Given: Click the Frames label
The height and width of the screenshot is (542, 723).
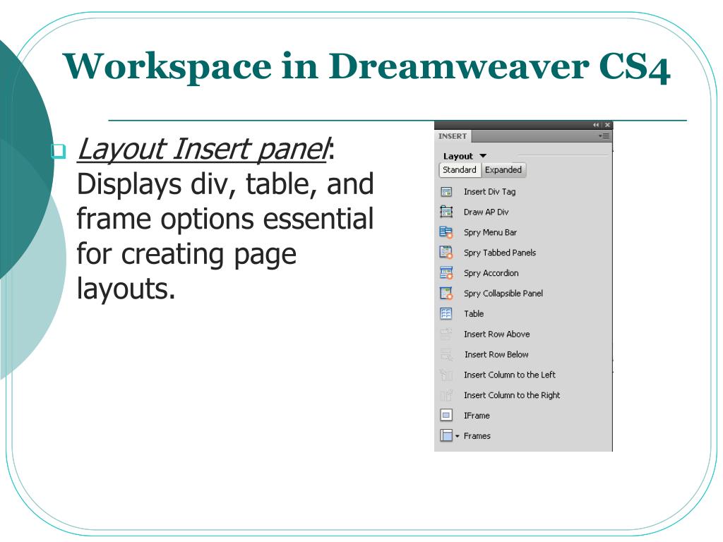Looking at the screenshot, I should 477,435.
